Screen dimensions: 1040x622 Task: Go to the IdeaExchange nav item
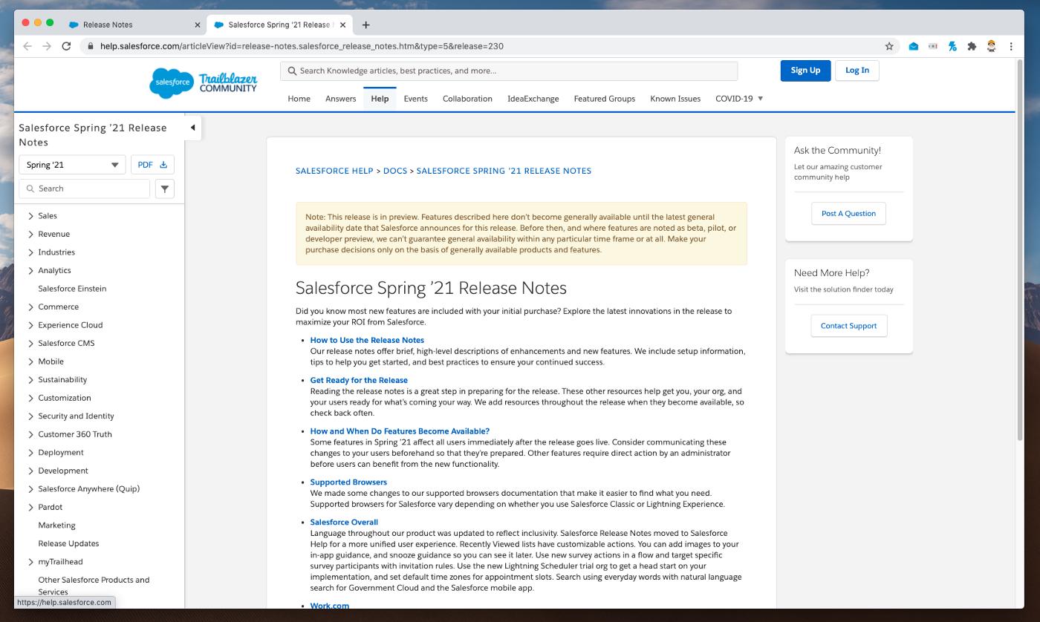point(533,99)
